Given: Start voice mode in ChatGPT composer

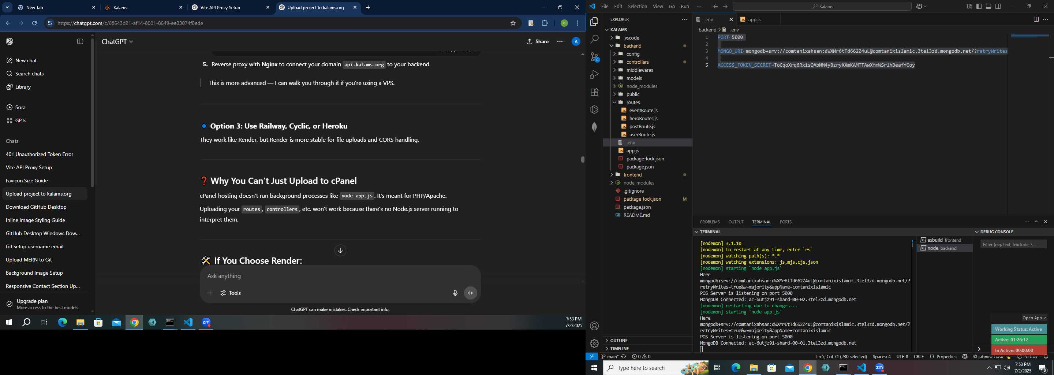Looking at the screenshot, I should click(x=471, y=293).
